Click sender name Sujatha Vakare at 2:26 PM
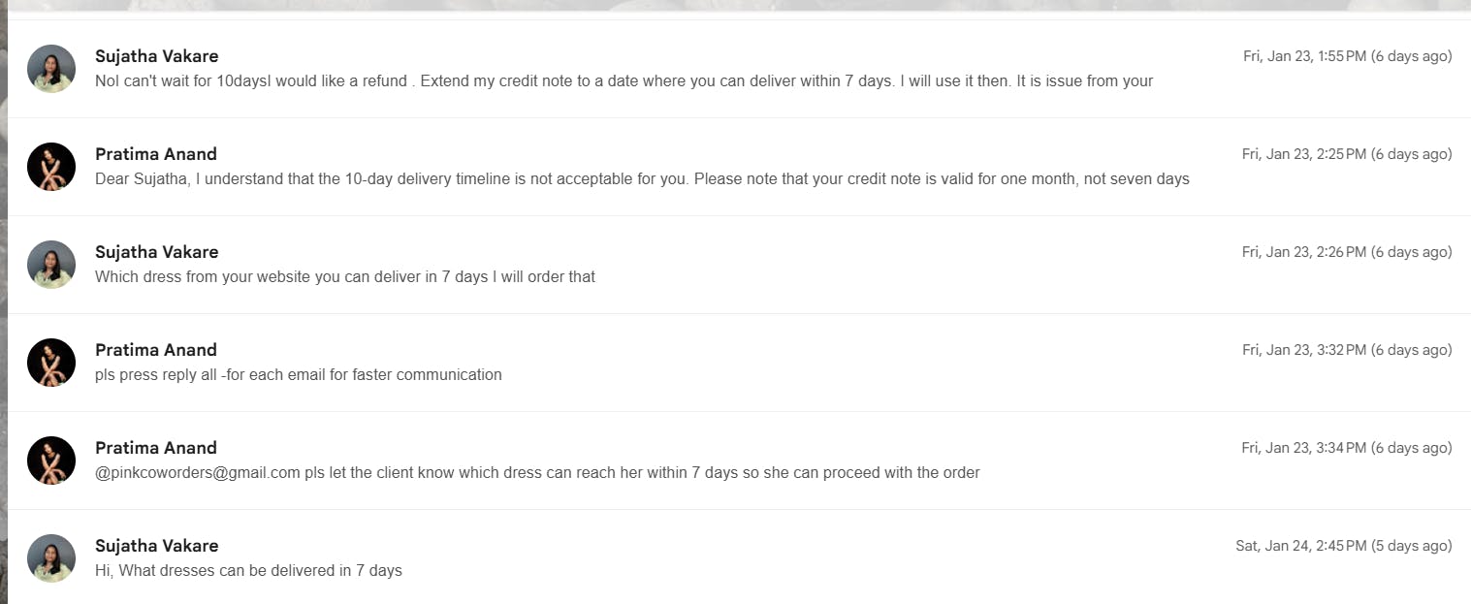Viewport: 1471px width, 604px height. 157,252
